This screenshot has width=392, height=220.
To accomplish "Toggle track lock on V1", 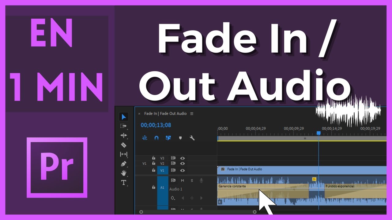I will pos(154,170).
